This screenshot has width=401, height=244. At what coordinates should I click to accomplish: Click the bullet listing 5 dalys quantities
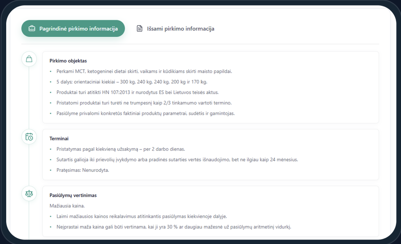coord(132,82)
